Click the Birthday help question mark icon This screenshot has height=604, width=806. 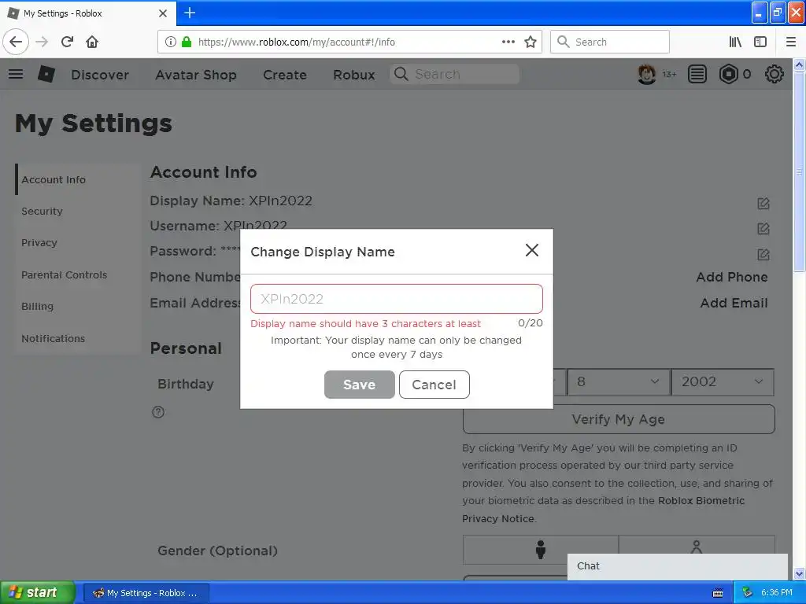click(x=158, y=412)
